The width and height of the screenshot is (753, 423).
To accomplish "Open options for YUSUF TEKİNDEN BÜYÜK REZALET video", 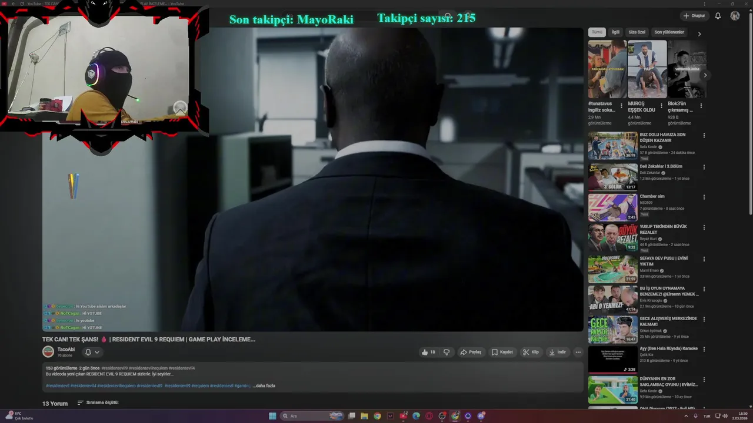I will click(704, 227).
